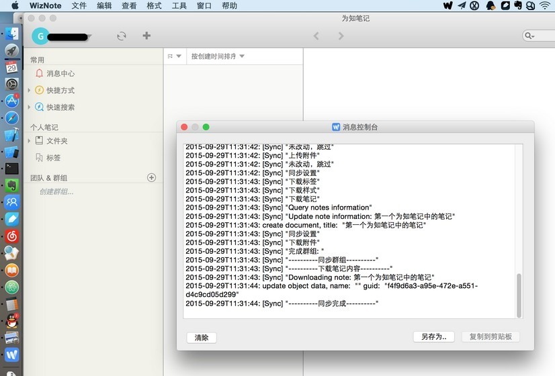
Task: Open Atom editor in the dock
Action: 11,287
